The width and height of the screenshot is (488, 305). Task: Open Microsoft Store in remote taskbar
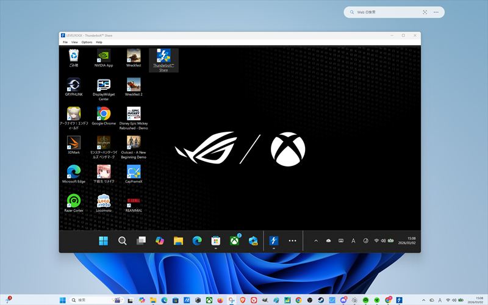click(215, 240)
